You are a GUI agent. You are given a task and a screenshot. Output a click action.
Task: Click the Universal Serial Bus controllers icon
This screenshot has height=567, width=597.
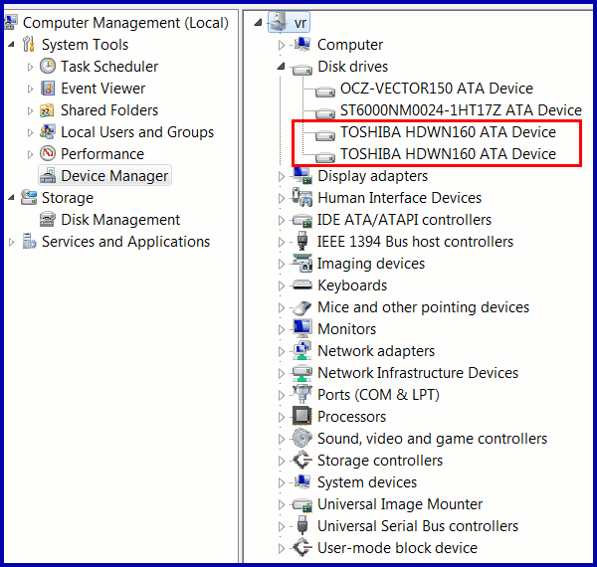click(302, 526)
